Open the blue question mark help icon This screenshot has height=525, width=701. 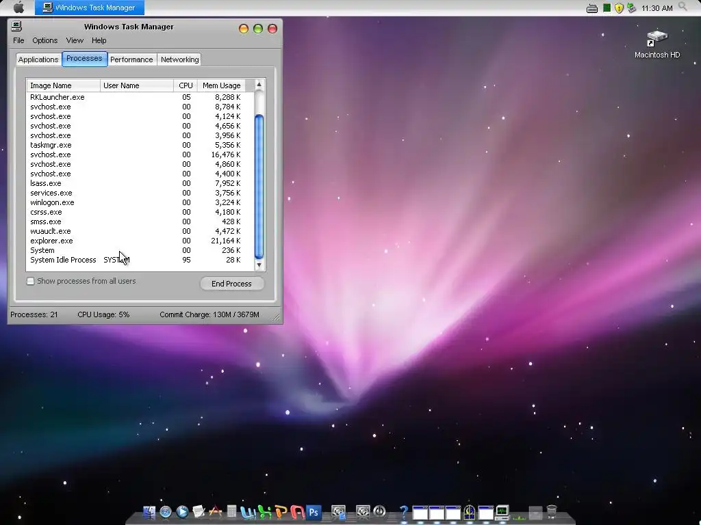tap(404, 512)
